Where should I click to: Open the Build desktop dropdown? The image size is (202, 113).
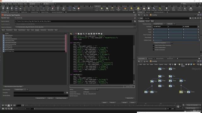36,4
